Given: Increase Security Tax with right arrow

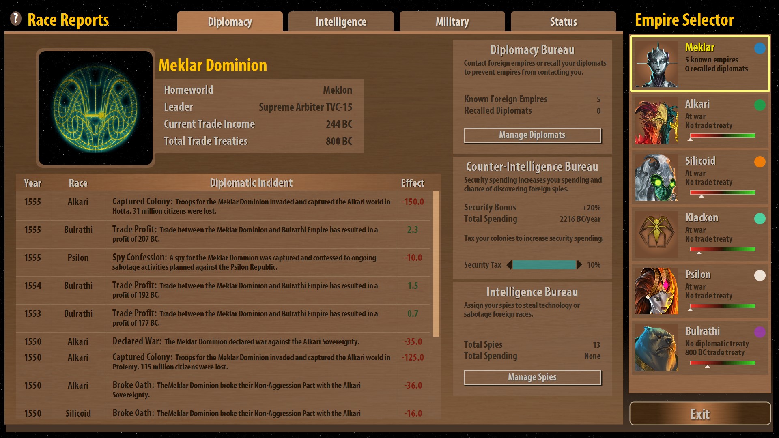Looking at the screenshot, I should 579,265.
